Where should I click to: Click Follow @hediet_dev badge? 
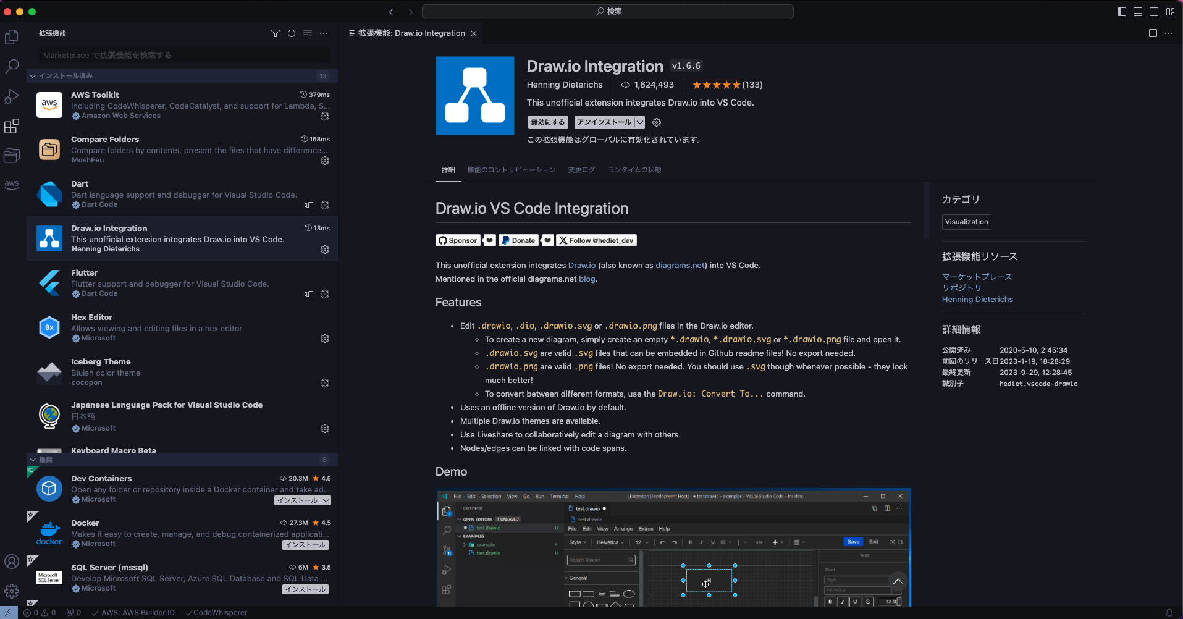(x=597, y=240)
